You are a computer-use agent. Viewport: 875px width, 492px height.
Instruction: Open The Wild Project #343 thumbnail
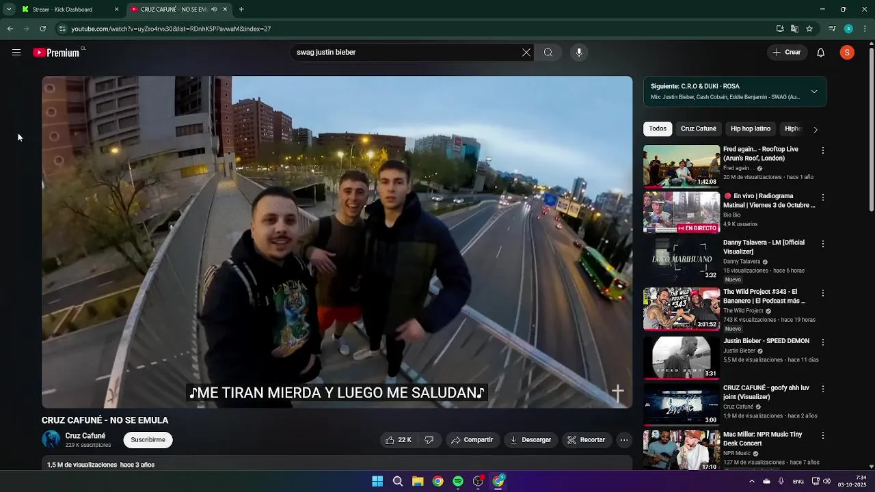click(x=682, y=309)
